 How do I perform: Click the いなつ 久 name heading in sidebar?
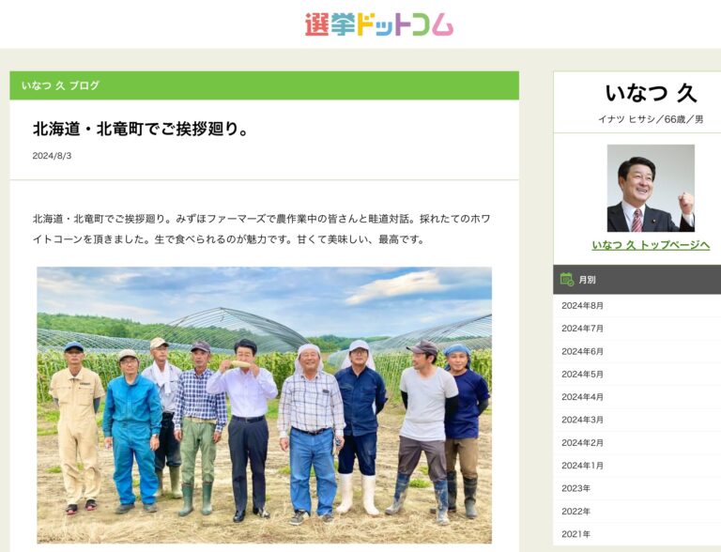click(x=651, y=93)
